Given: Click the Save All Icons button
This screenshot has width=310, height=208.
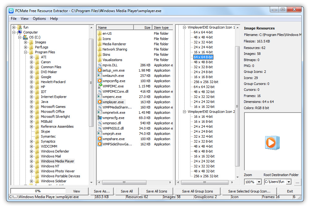Looking at the screenshot, I should pyautogui.click(x=157, y=191).
